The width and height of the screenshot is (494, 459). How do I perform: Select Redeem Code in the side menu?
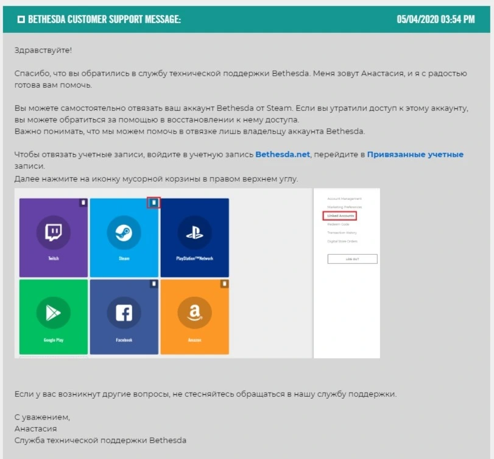(338, 224)
